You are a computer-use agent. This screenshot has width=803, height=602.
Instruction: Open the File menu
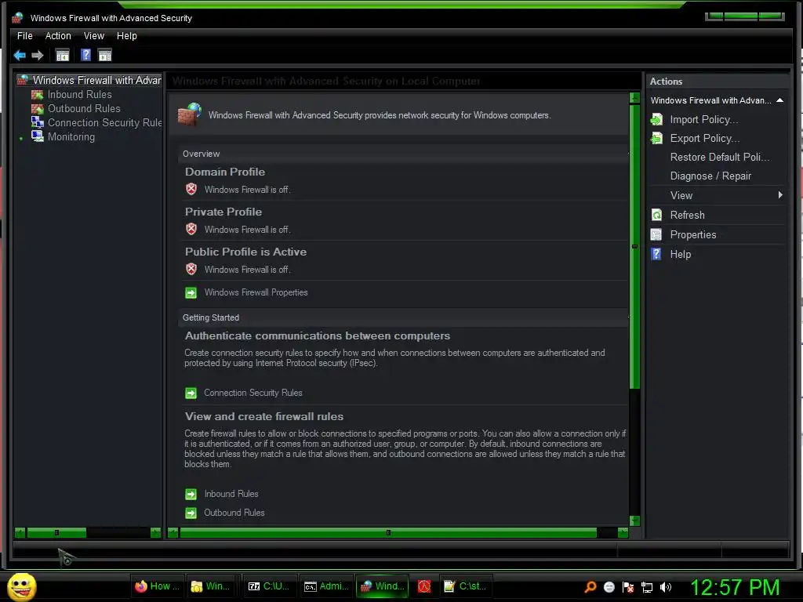24,36
